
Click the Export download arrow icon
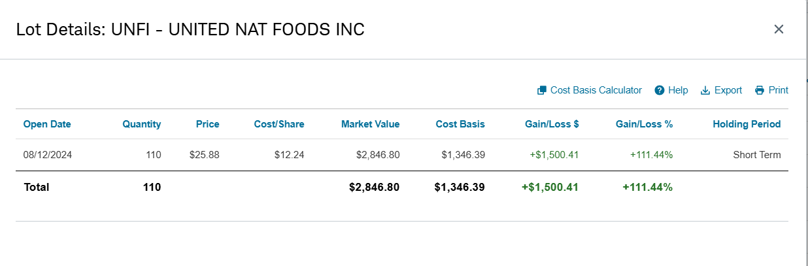point(705,90)
